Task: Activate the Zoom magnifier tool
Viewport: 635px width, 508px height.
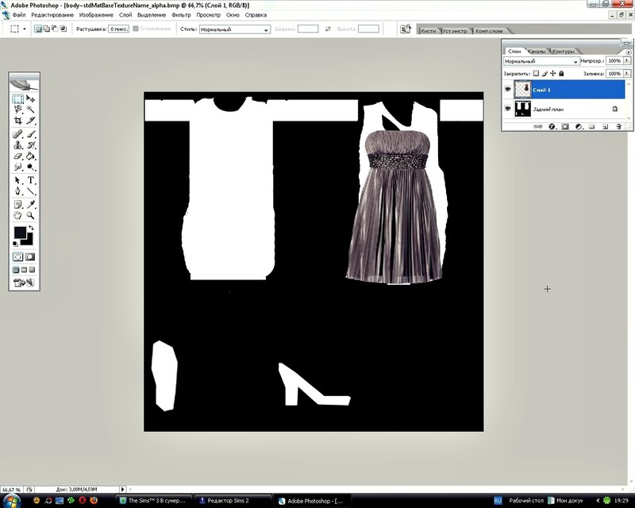Action: 31,215
